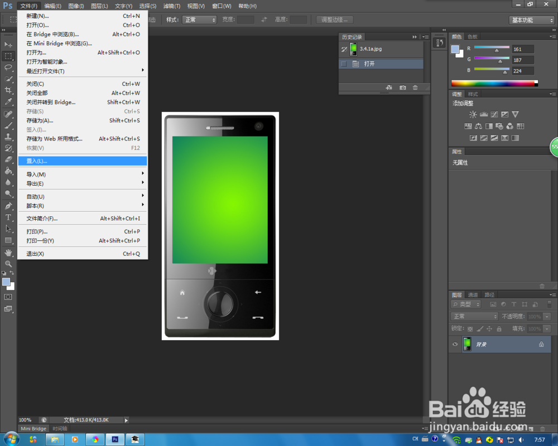Open the 滤镜(T) menu

tap(171, 6)
